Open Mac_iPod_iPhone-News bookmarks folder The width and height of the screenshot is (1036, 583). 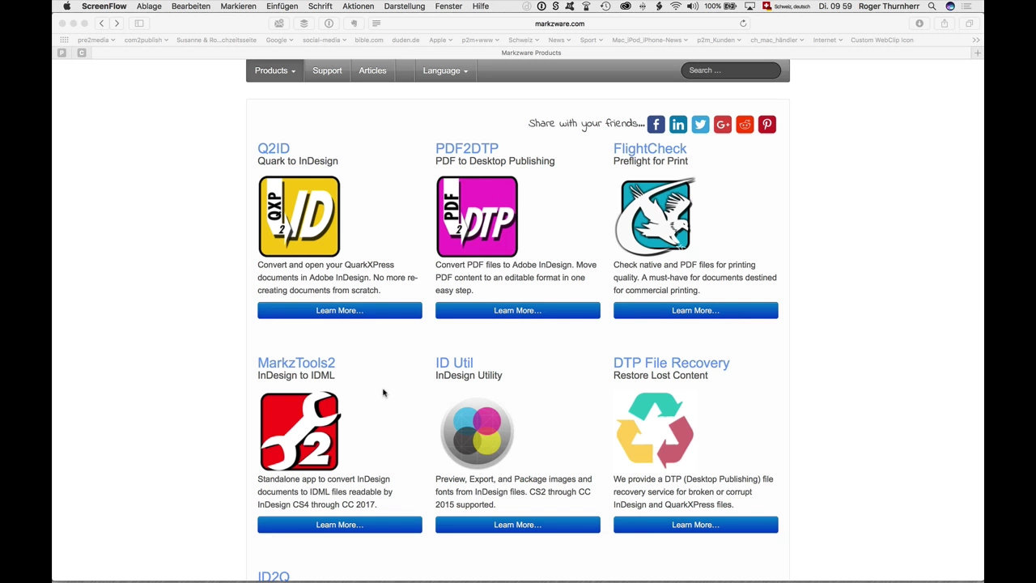coord(649,40)
